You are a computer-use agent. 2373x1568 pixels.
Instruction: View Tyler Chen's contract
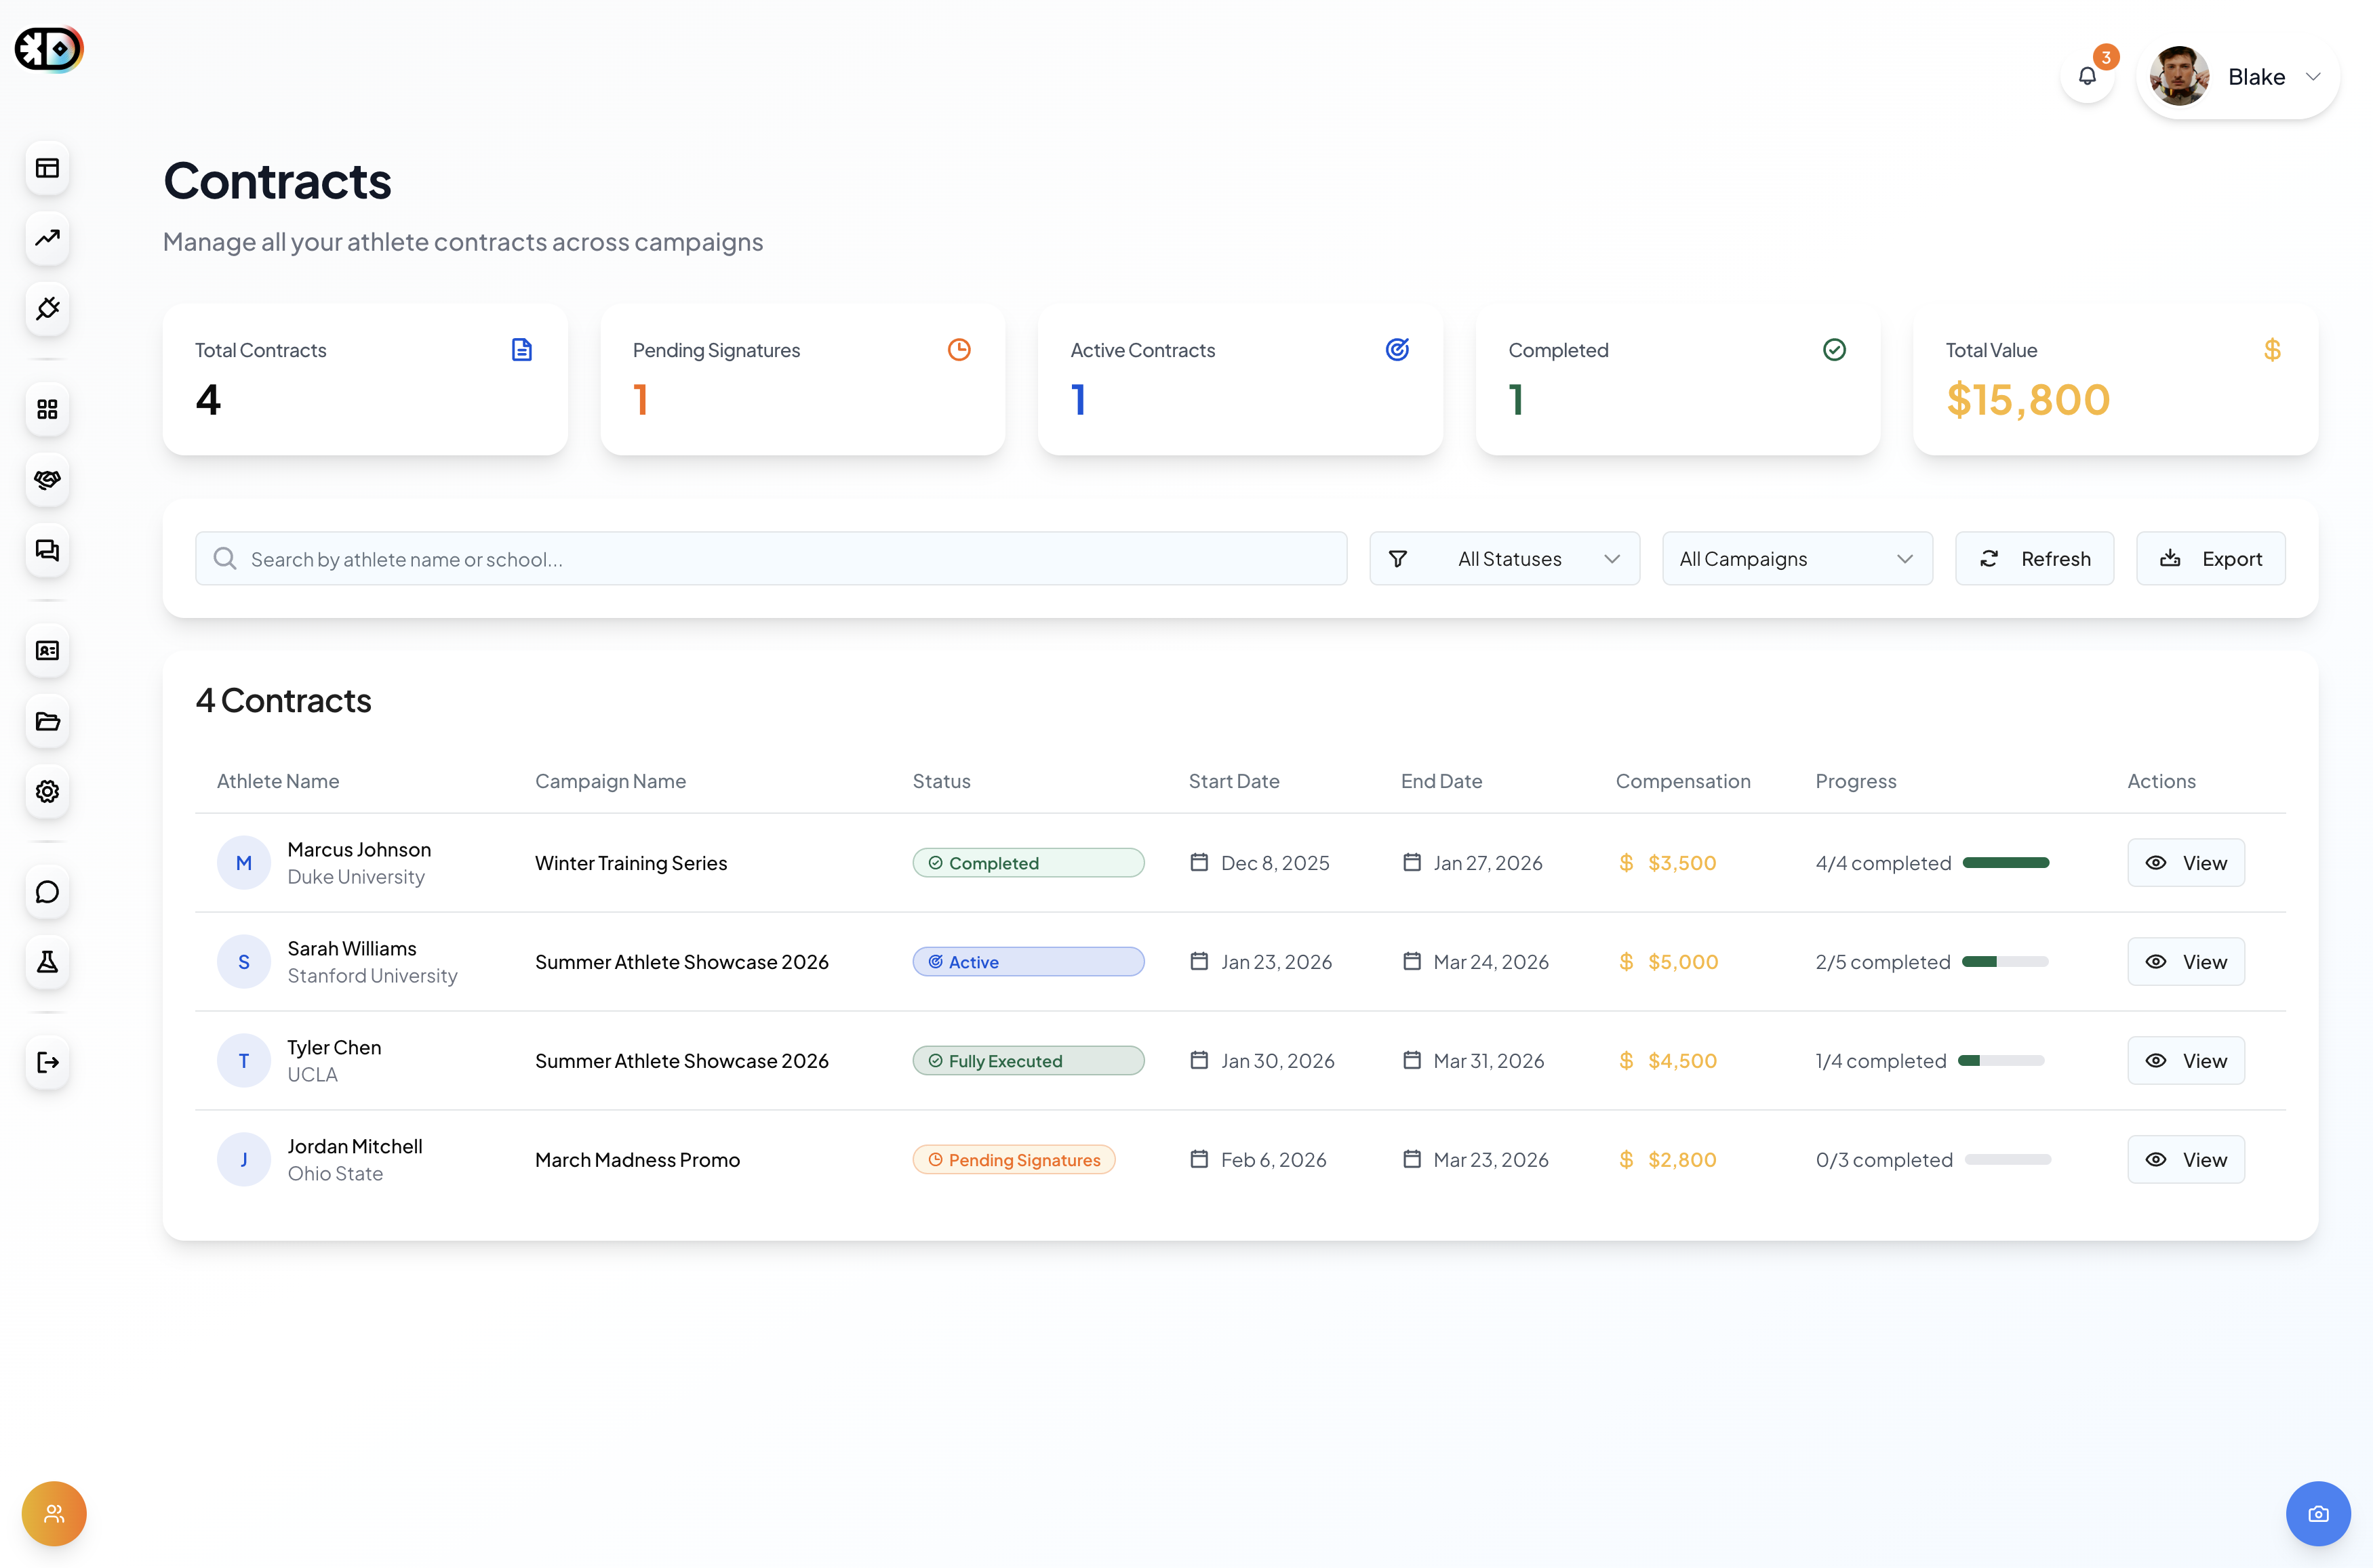coord(2186,1061)
